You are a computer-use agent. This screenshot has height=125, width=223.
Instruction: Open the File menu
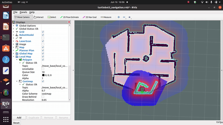[x=15, y=12]
